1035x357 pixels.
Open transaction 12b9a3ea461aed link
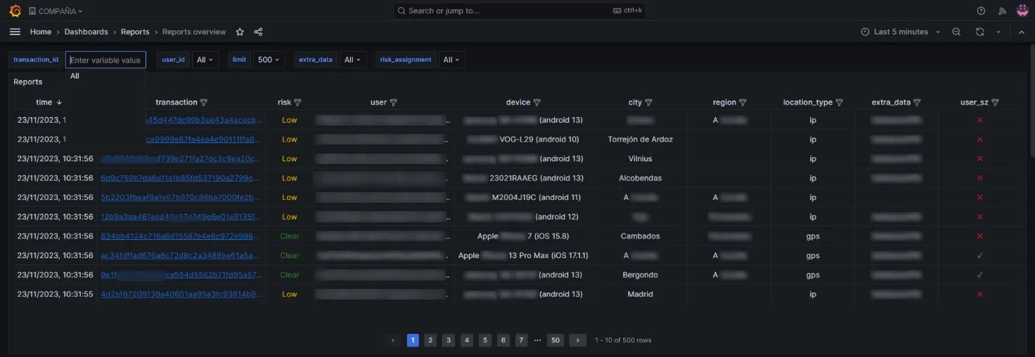(x=181, y=217)
